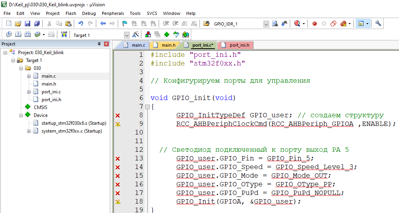The width and height of the screenshot is (399, 213).
Task: Click the Open file folder icon
Action: [x=18, y=24]
